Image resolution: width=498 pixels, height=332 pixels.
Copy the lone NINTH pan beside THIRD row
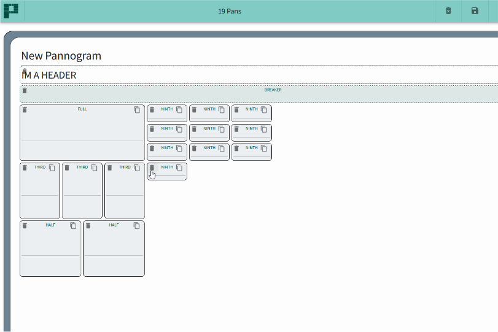pyautogui.click(x=179, y=168)
